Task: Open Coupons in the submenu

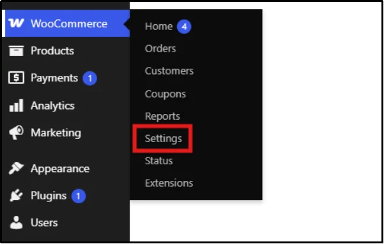Action: coord(165,94)
